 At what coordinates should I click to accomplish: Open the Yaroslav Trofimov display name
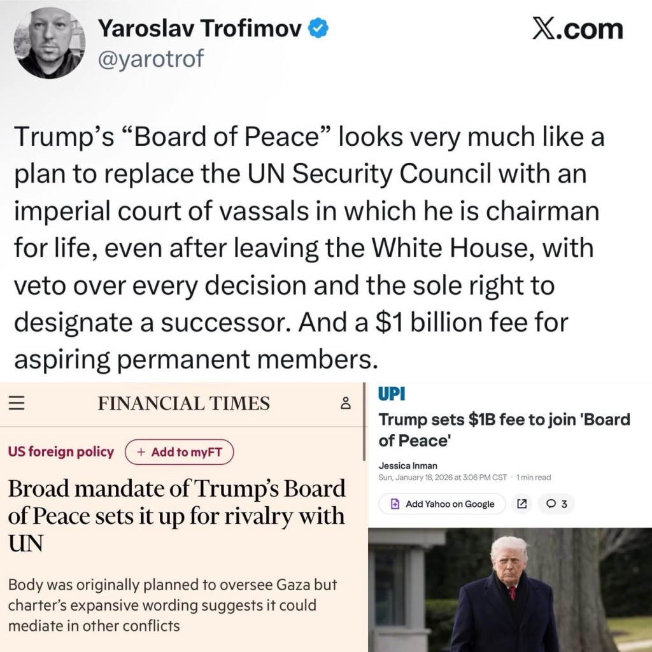pyautogui.click(x=199, y=29)
